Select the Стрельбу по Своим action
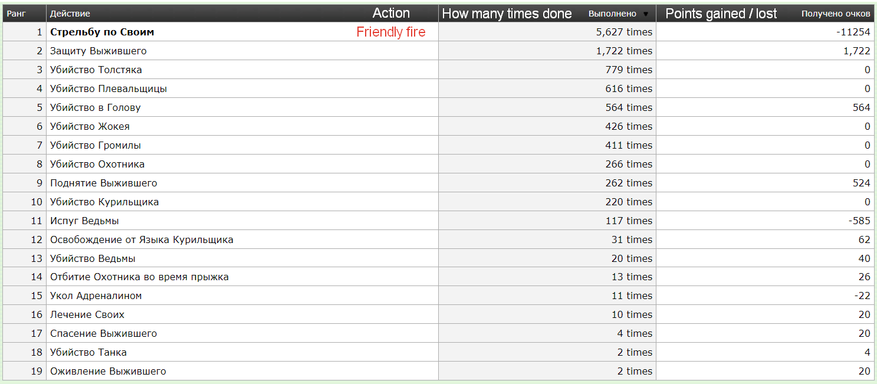877x384 pixels. [x=102, y=32]
